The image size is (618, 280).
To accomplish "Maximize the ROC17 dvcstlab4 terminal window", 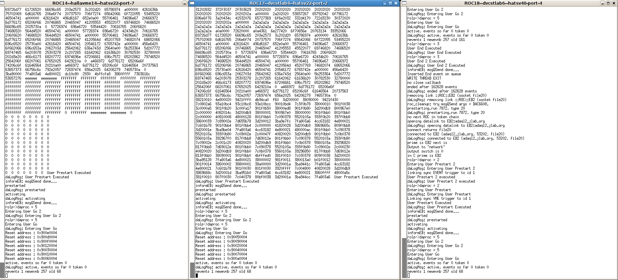I will coord(390,3).
